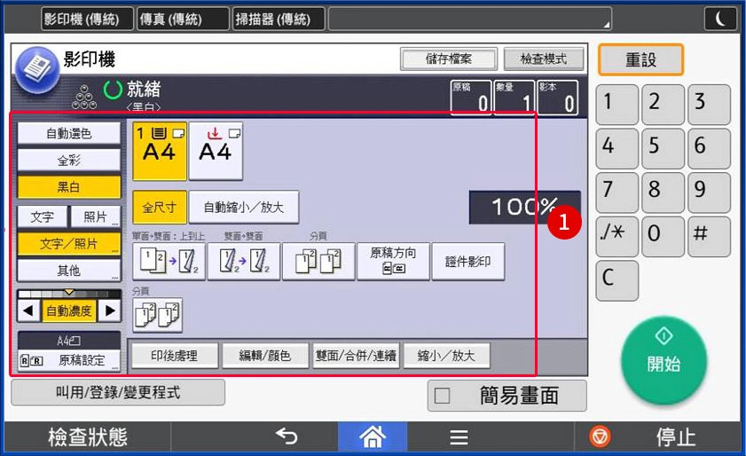
Task: Tap 檢查模式 check modes button
Action: pos(544,59)
